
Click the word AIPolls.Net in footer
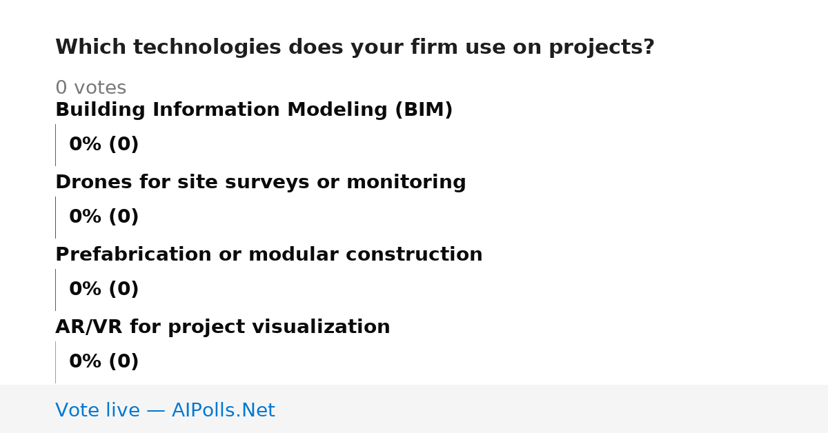pyautogui.click(x=224, y=410)
